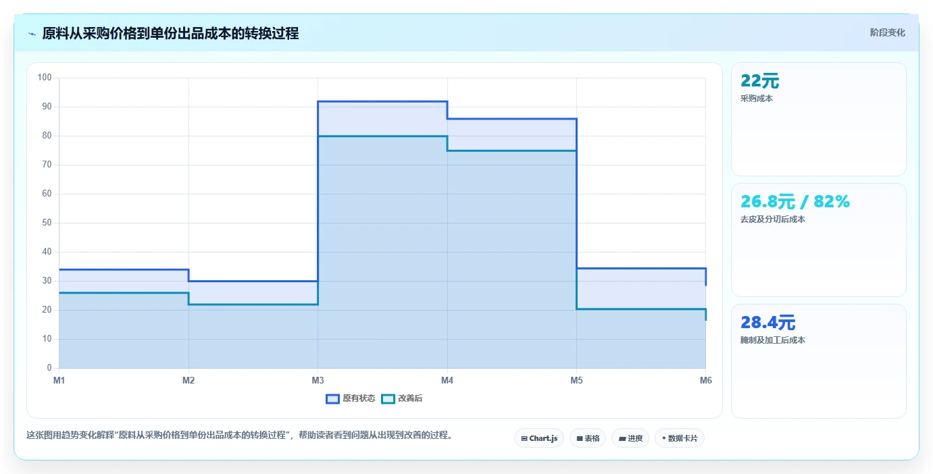The width and height of the screenshot is (933, 474).
Task: Select the Chart.js tag chip
Action: 539,438
